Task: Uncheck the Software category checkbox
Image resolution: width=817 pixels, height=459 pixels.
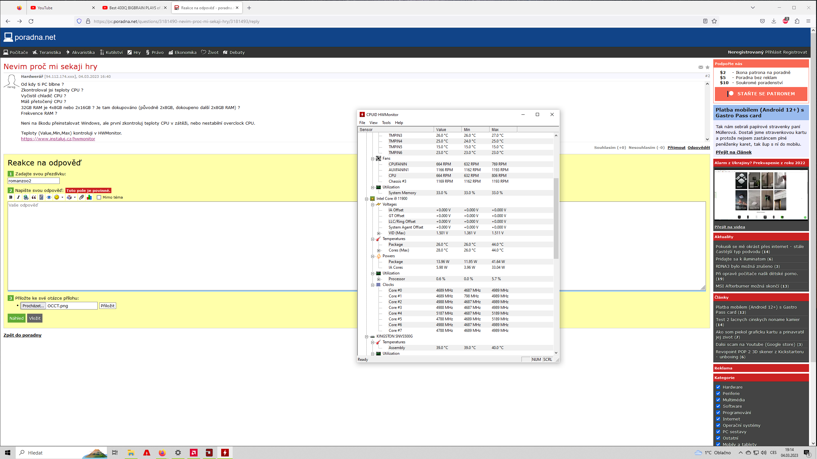Action: 718,406
